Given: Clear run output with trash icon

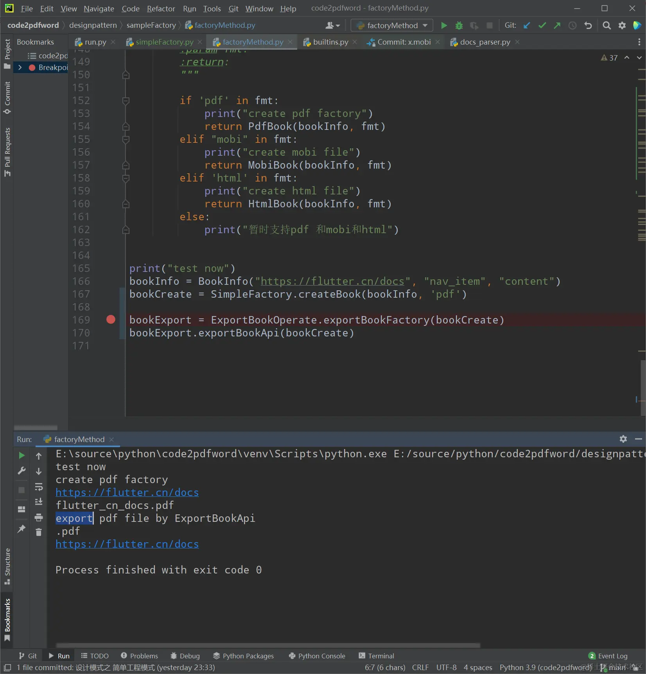Looking at the screenshot, I should 39,532.
